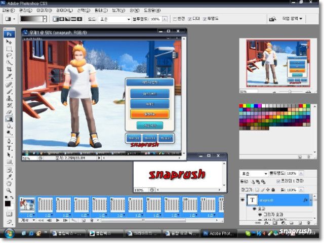Screen dimensions: 324x243
Task: Choose the diamond gradient style button
Action: coord(79,19)
